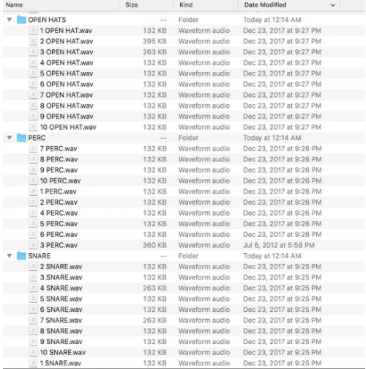Select the OPEN HATS folder name

tap(47, 20)
